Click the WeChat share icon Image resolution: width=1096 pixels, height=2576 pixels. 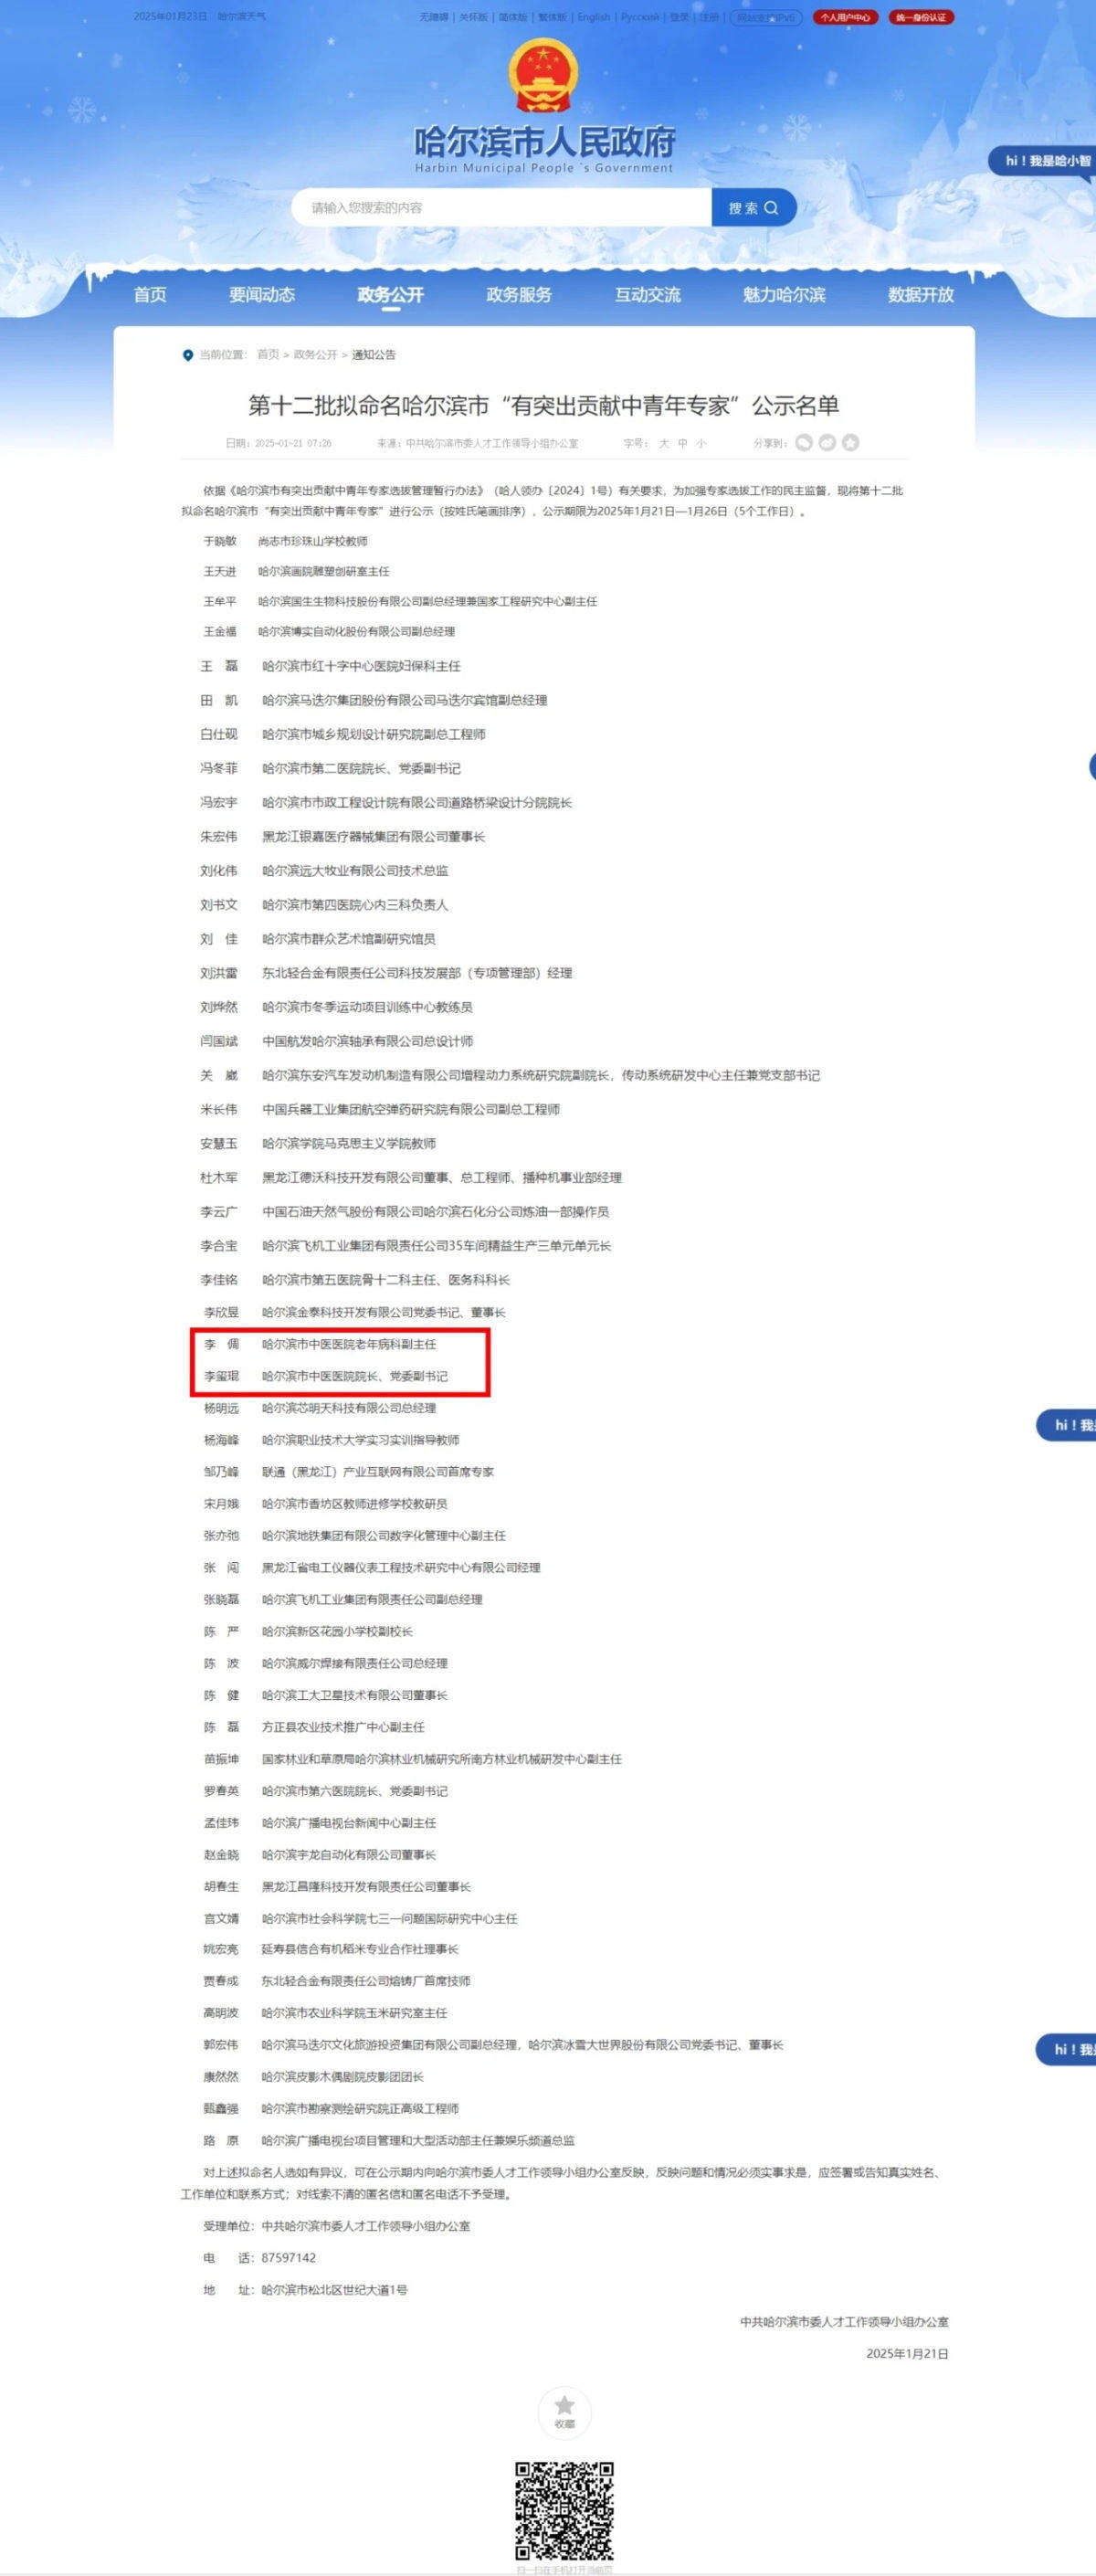[x=804, y=443]
